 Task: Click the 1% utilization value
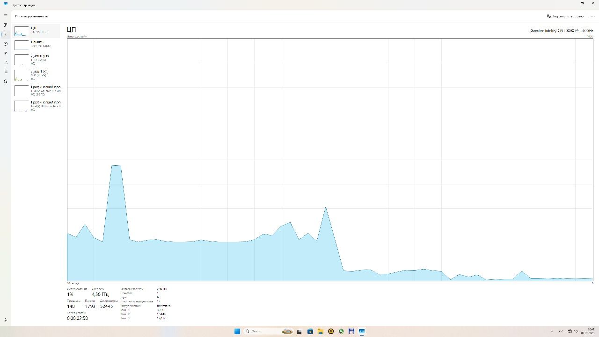coord(70,294)
